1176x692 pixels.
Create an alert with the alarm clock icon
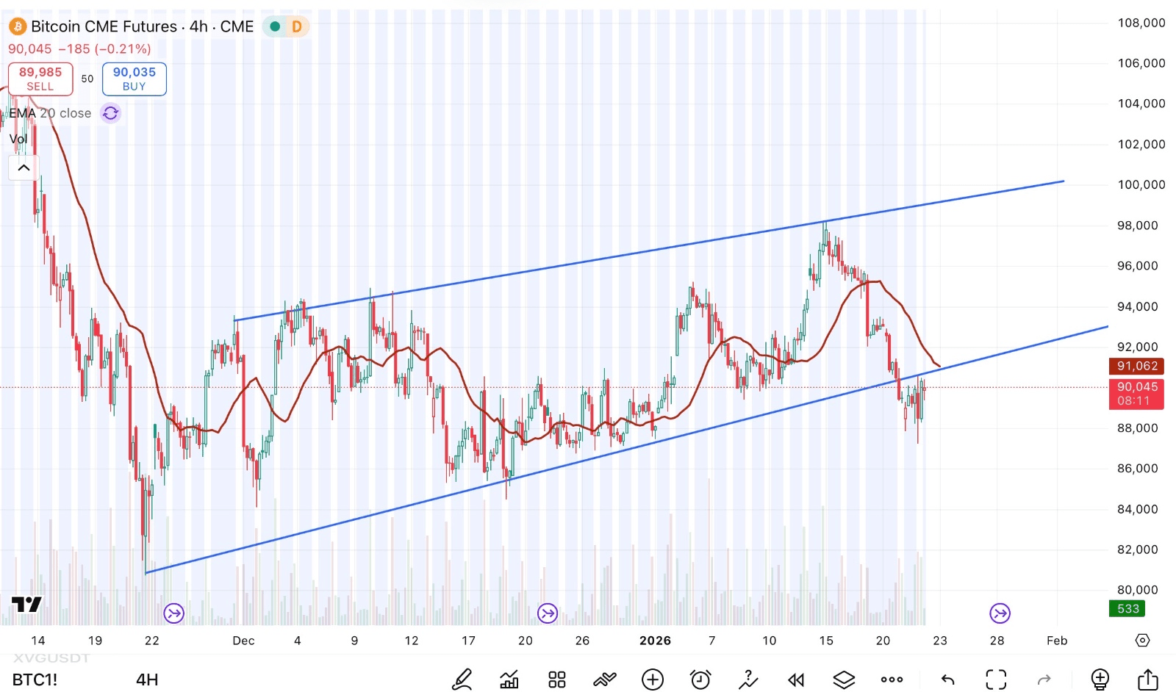(x=700, y=680)
